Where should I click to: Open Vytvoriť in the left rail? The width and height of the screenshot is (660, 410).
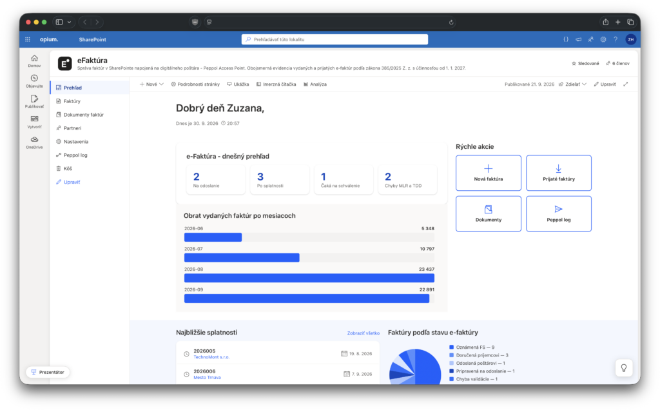point(35,122)
